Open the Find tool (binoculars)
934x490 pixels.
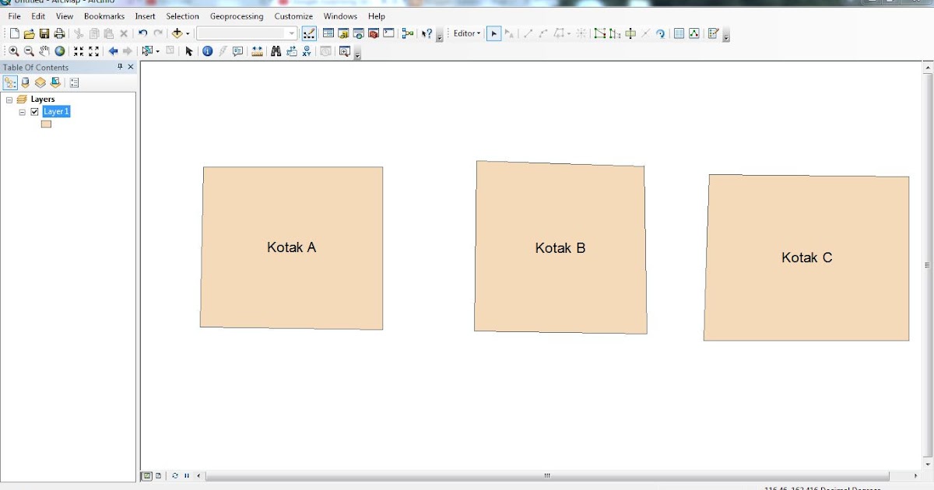pos(276,51)
